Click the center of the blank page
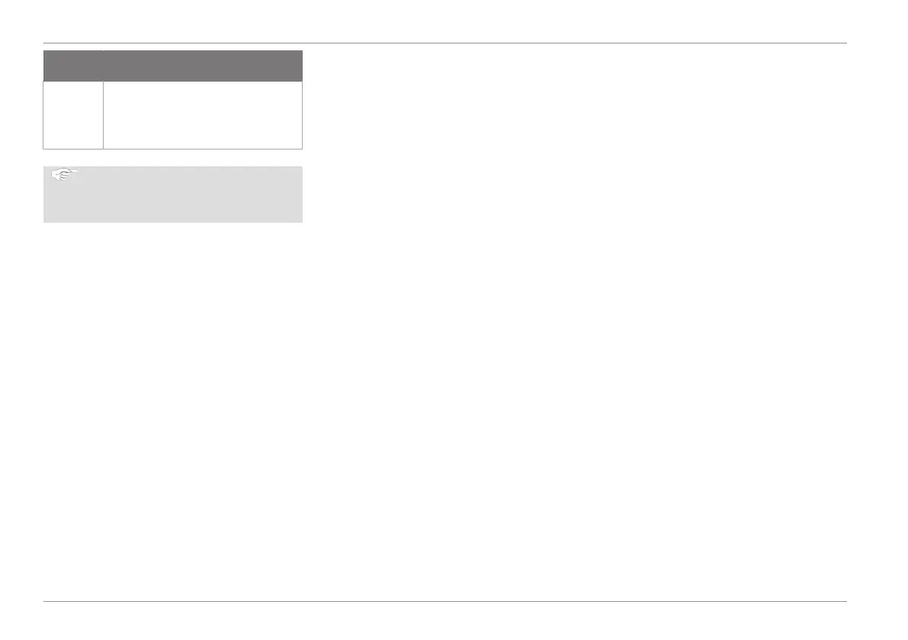The image size is (908, 640). pyautogui.click(x=454, y=320)
